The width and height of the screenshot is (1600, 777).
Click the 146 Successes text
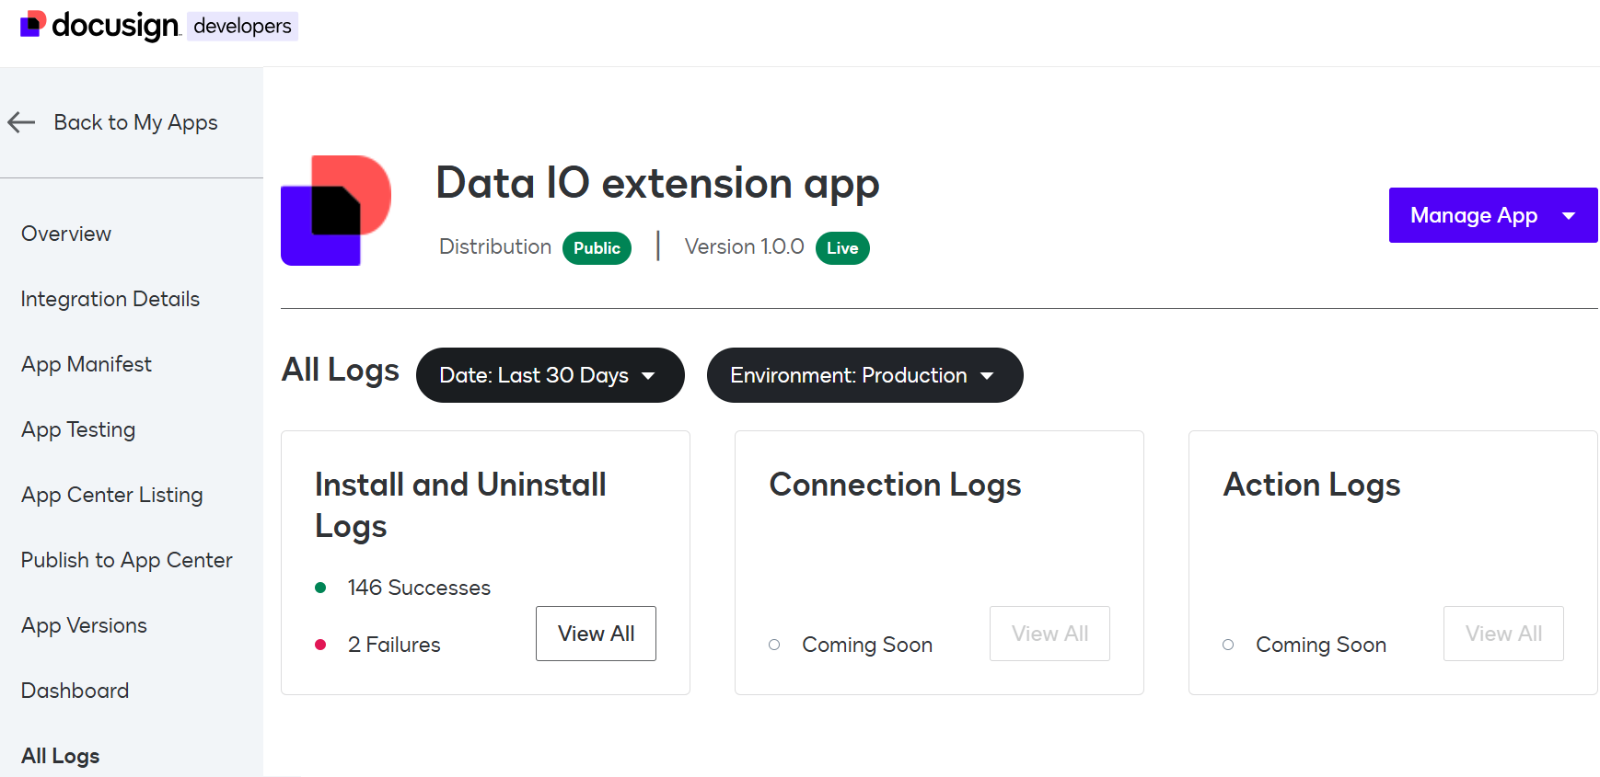point(420,588)
